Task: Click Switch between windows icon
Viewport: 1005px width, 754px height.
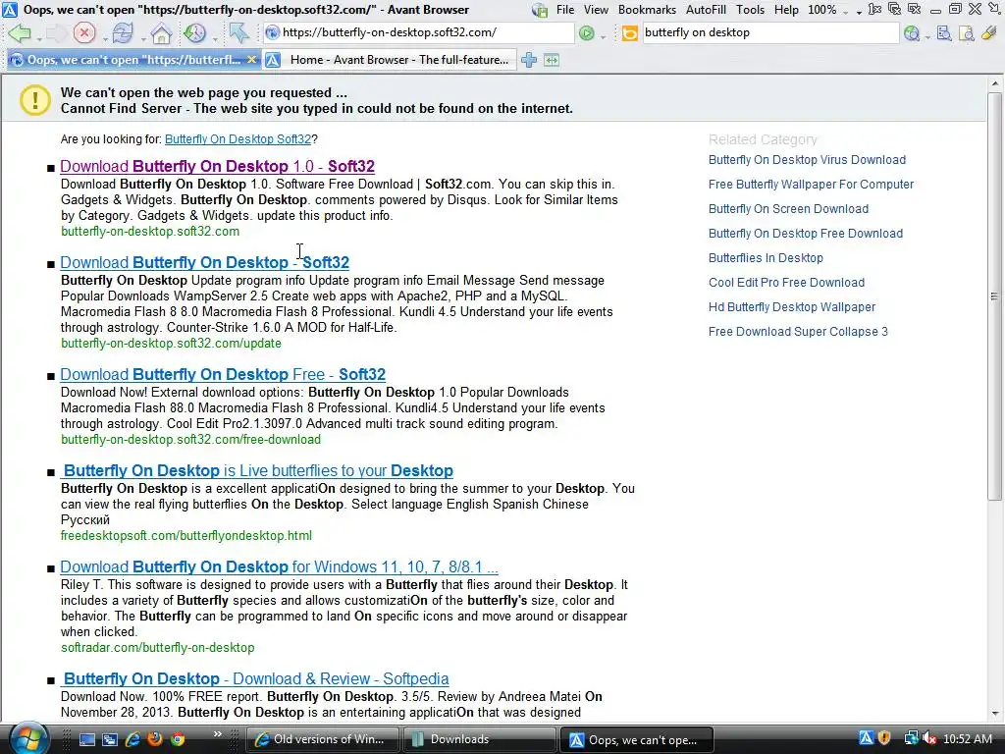Action: [110, 739]
